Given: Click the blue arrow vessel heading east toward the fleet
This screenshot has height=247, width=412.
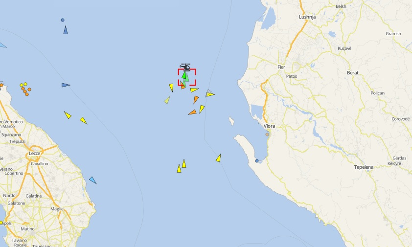Looking at the screenshot, I should (x=66, y=85).
